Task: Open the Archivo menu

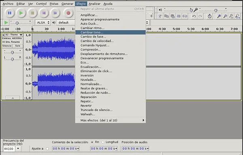Action: point(8,4)
